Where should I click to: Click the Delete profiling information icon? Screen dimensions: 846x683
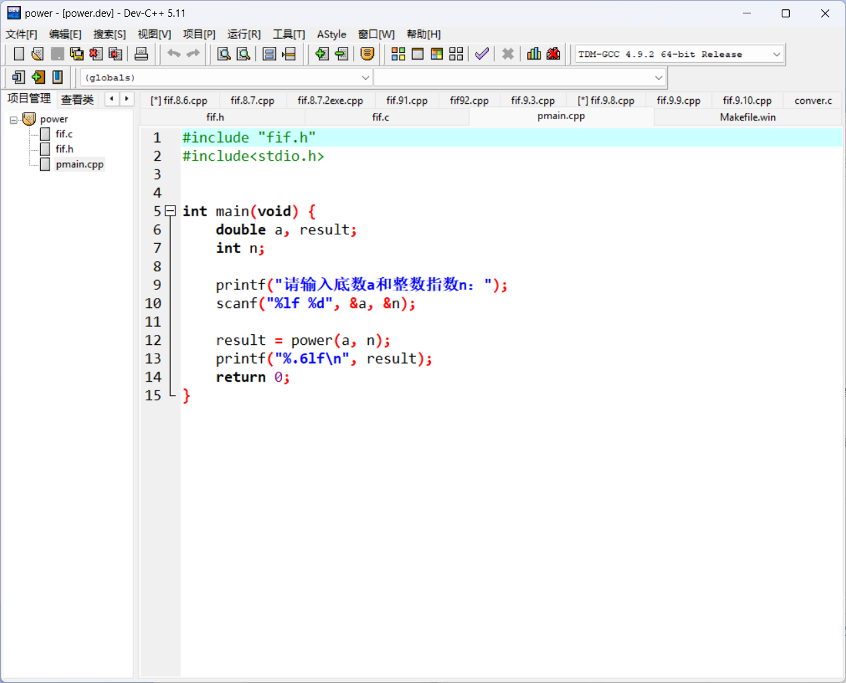553,54
